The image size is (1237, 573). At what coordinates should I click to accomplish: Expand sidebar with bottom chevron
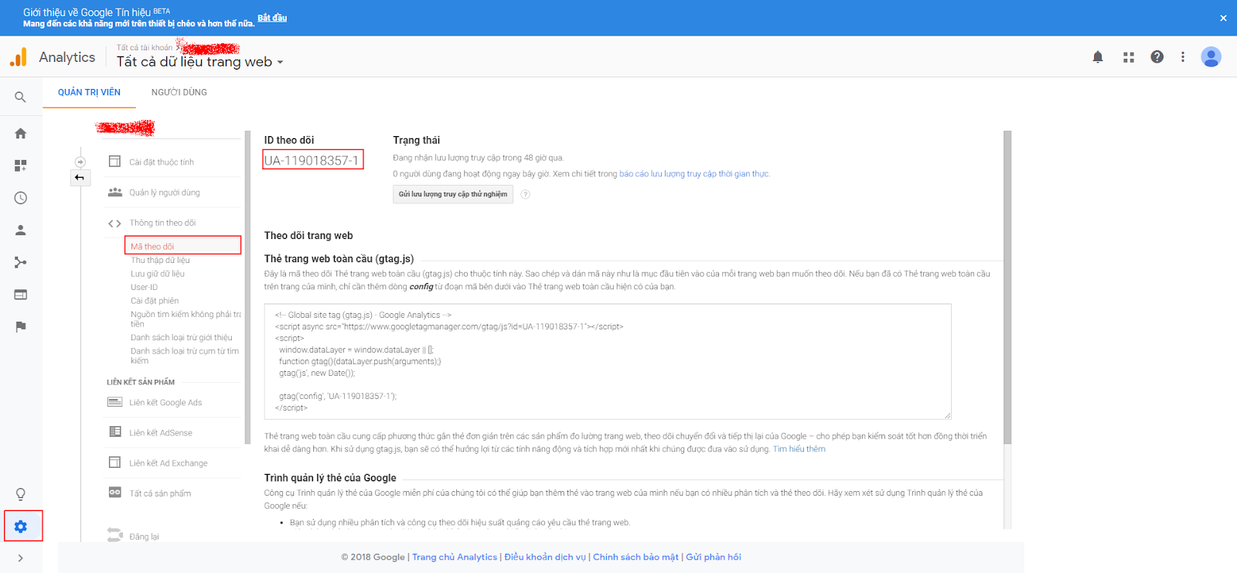pos(20,558)
